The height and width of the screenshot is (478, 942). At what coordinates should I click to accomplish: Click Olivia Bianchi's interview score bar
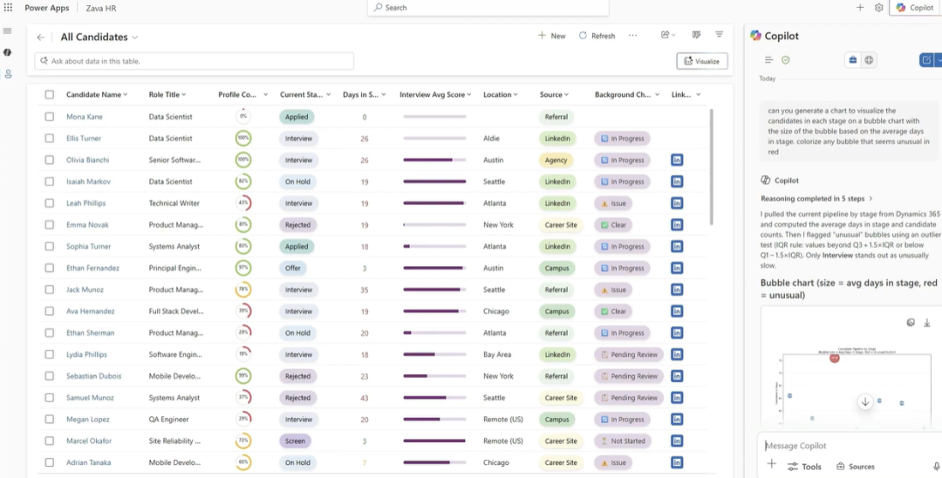(434, 160)
